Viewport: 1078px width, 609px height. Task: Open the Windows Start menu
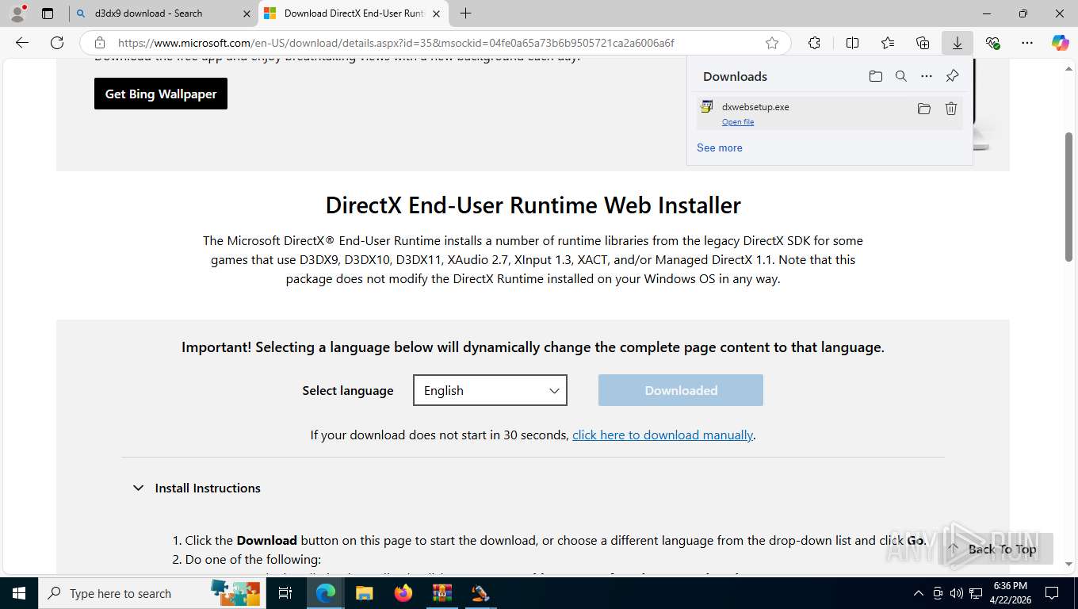[x=18, y=593]
